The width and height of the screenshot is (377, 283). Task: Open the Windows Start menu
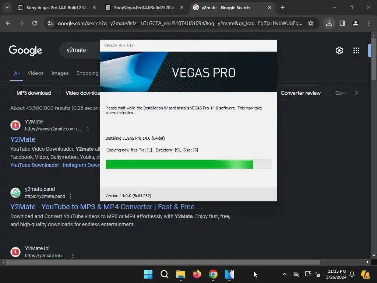[148, 274]
